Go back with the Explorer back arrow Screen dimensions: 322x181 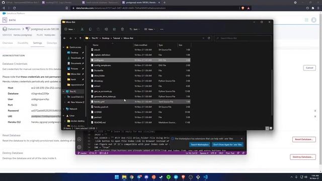click(x=65, y=38)
